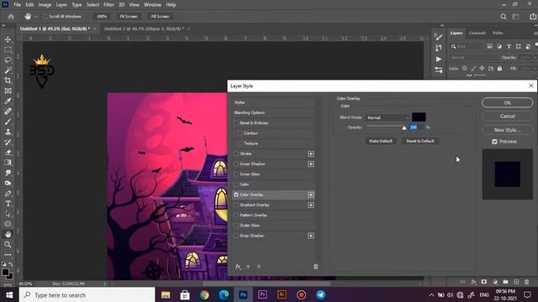This screenshot has height=302, width=538.
Task: Select the Eraser tool
Action: coord(8,153)
